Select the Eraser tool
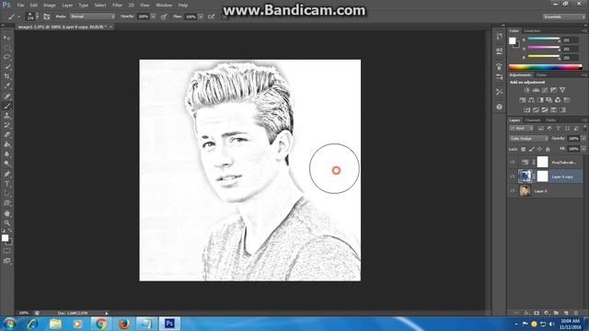This screenshot has width=589, height=331. coord(6,135)
